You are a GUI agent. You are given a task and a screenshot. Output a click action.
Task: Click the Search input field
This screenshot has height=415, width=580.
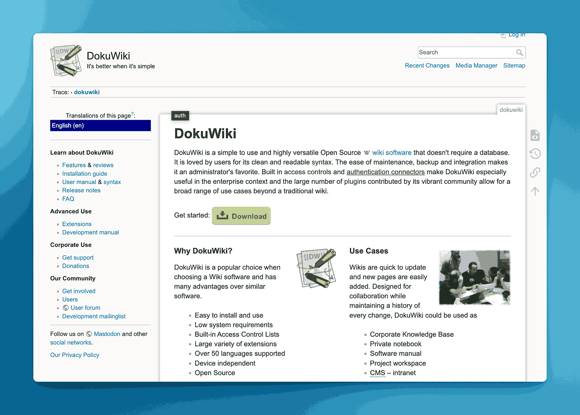pyautogui.click(x=472, y=53)
